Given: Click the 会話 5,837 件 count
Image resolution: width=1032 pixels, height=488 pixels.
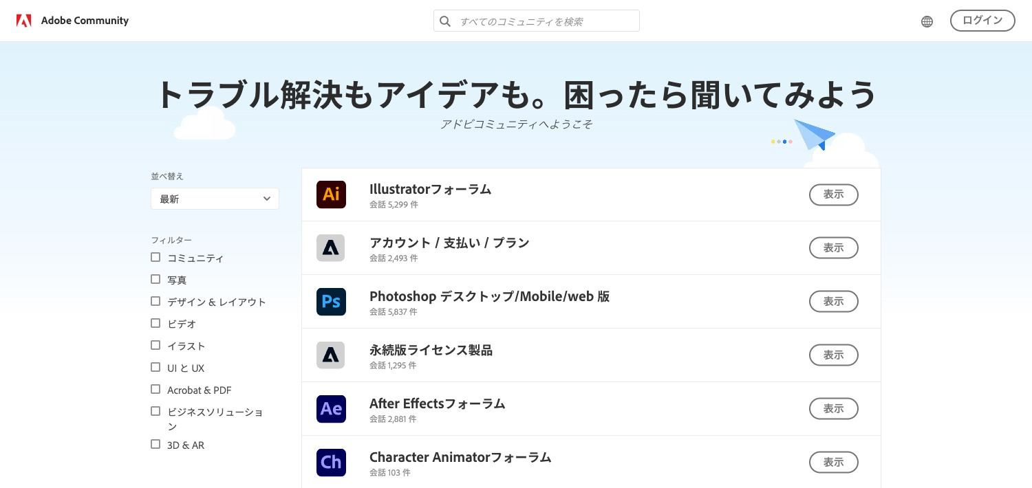Looking at the screenshot, I should coord(394,312).
